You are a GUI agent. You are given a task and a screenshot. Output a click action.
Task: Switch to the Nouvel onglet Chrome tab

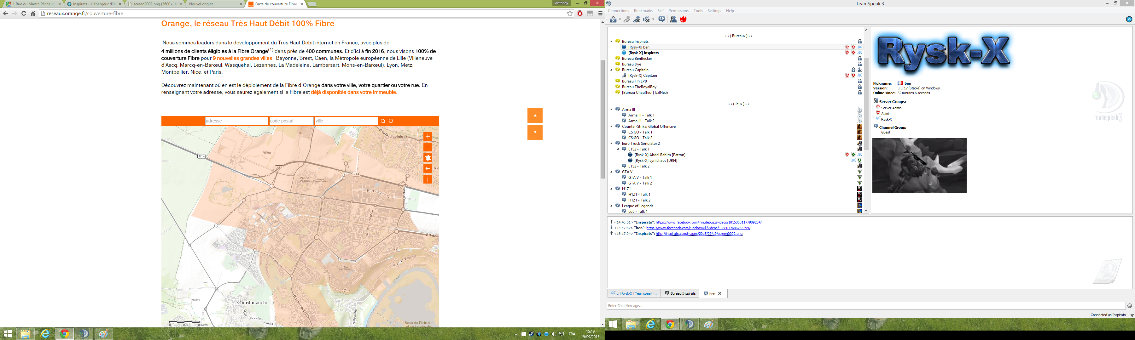pos(215,4)
